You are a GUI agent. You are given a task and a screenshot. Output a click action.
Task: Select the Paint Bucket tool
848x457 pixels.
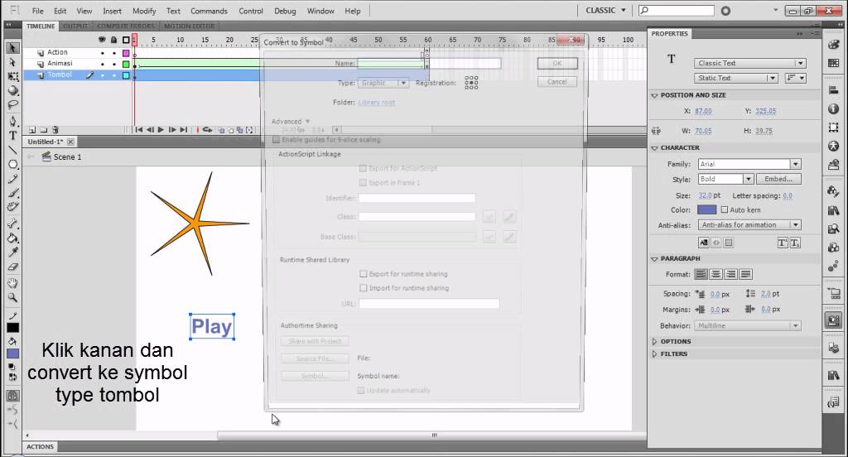[x=12, y=238]
